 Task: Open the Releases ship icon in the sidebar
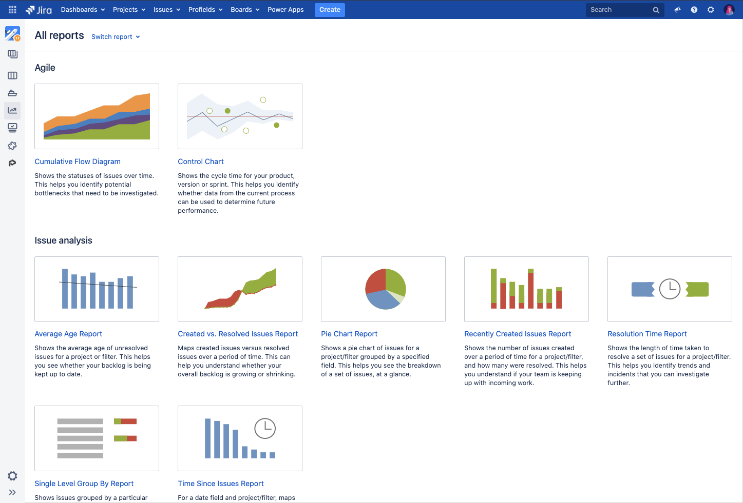click(x=12, y=93)
